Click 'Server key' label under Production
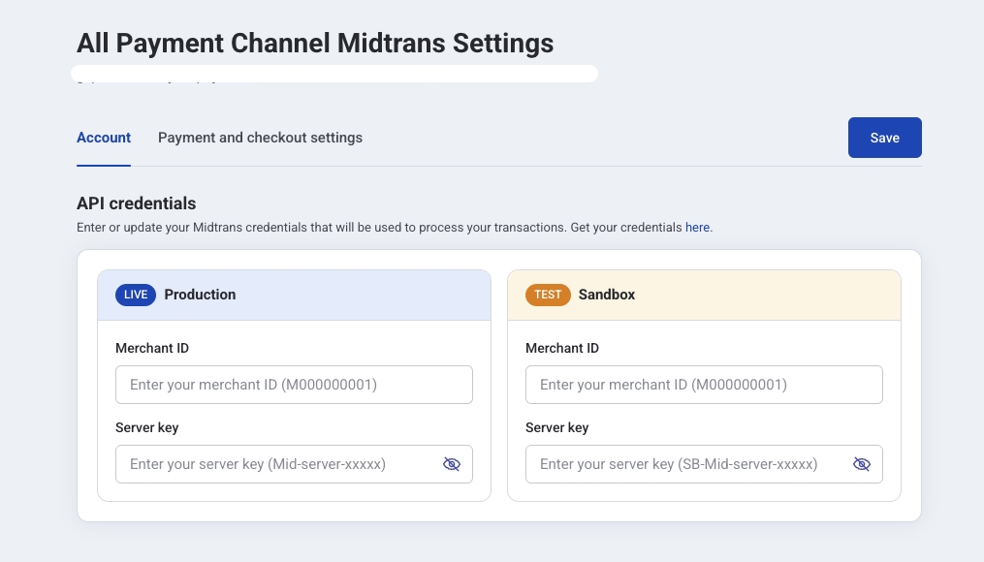The width and height of the screenshot is (984, 562). point(146,427)
